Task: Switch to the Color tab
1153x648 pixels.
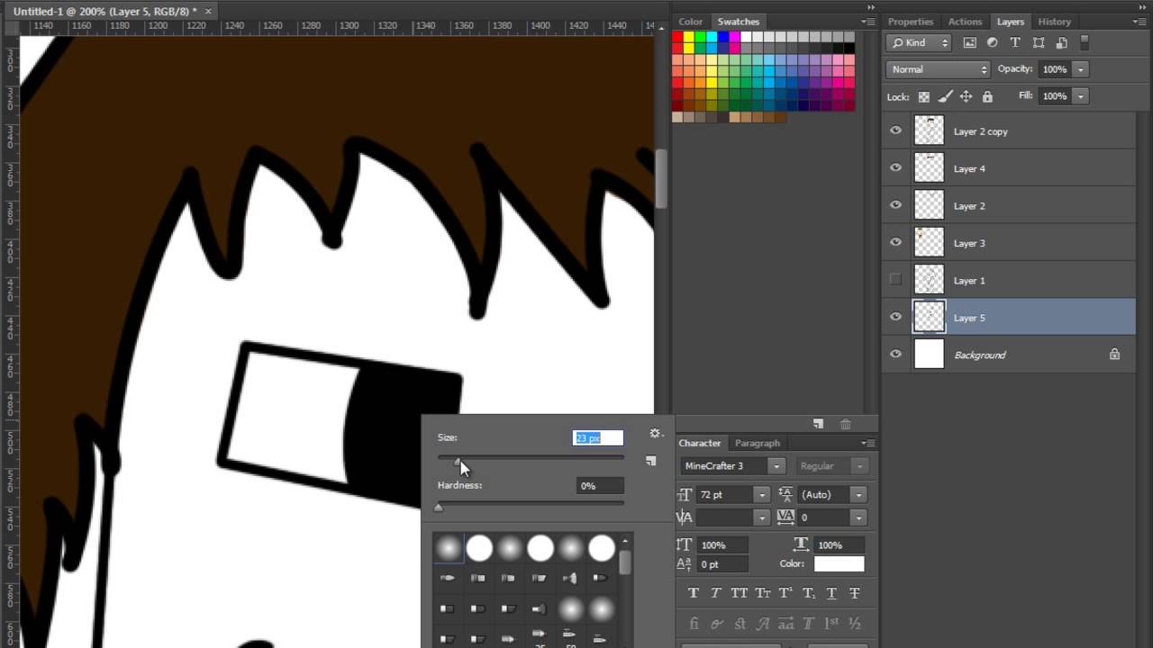Action: click(x=690, y=22)
